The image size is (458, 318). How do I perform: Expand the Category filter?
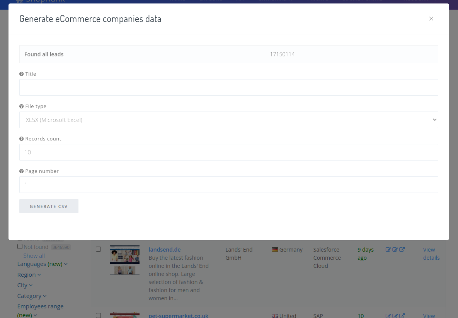(x=32, y=296)
